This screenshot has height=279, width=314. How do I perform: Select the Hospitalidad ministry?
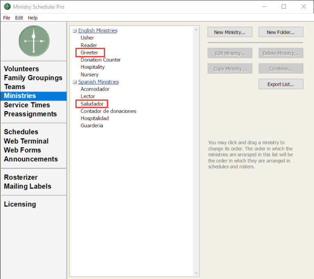[94, 118]
